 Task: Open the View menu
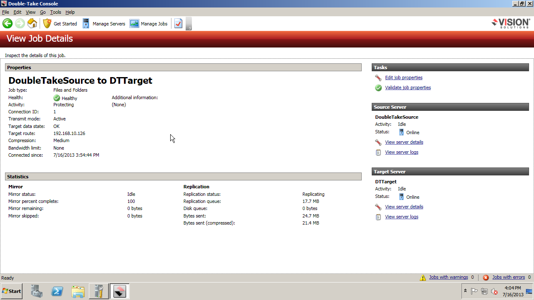pyautogui.click(x=30, y=12)
